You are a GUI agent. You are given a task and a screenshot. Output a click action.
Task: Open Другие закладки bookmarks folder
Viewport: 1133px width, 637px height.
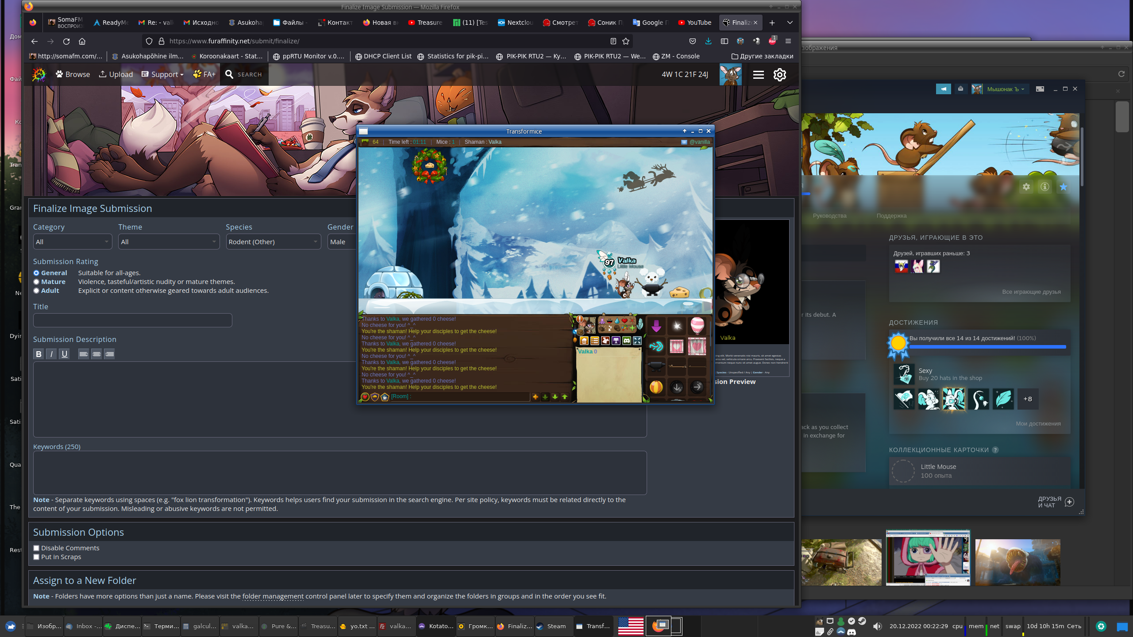[762, 56]
